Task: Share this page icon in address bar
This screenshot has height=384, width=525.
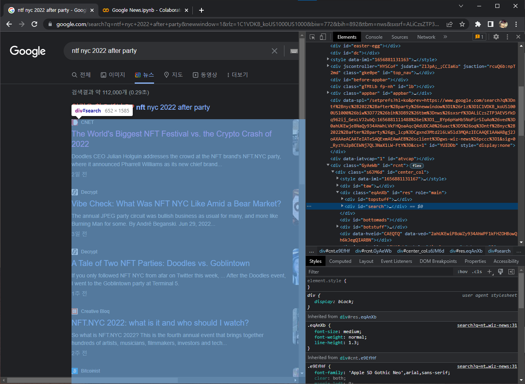Action: pyautogui.click(x=450, y=24)
